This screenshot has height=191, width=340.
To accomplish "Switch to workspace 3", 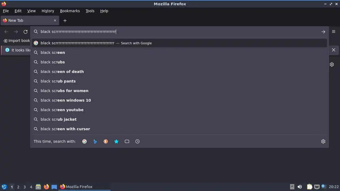I will 24,187.
